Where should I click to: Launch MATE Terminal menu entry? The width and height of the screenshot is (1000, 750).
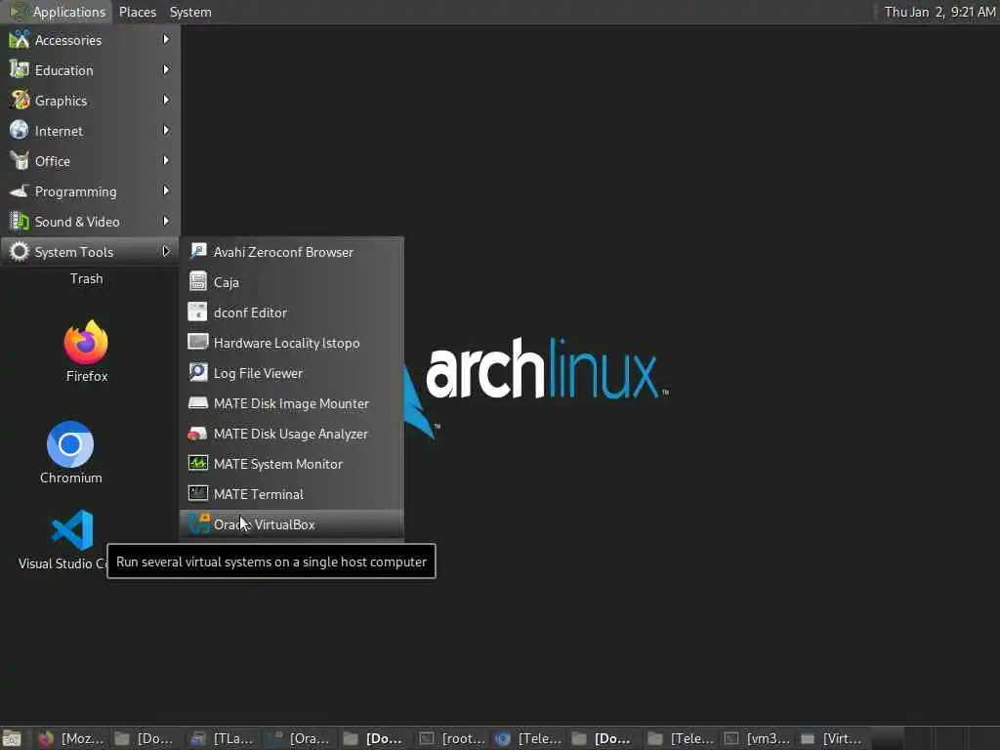291,494
